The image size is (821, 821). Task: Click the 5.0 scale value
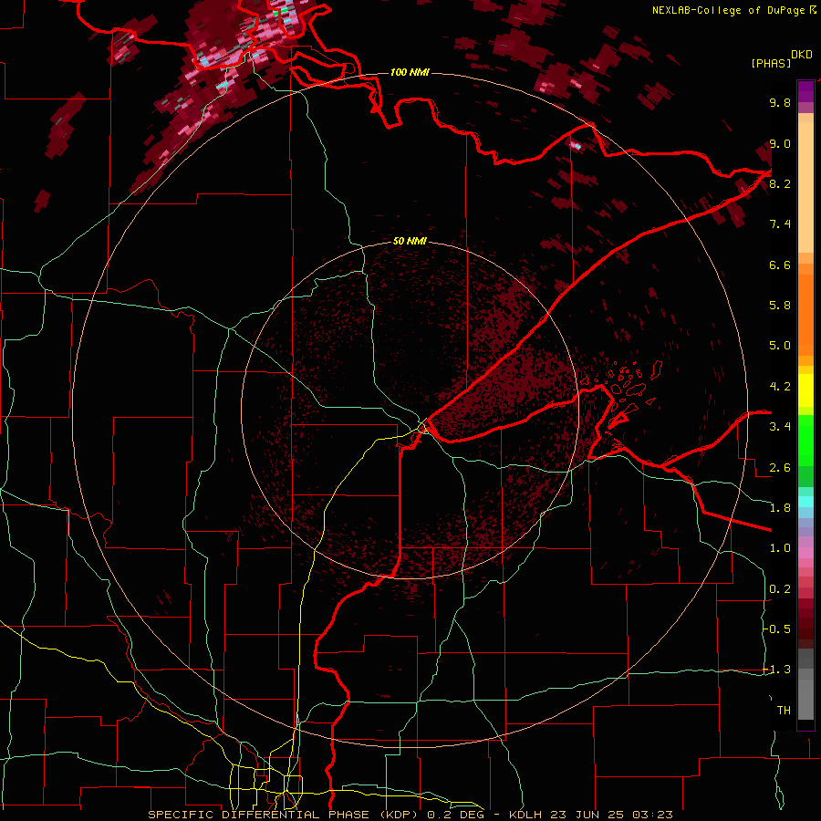click(780, 346)
